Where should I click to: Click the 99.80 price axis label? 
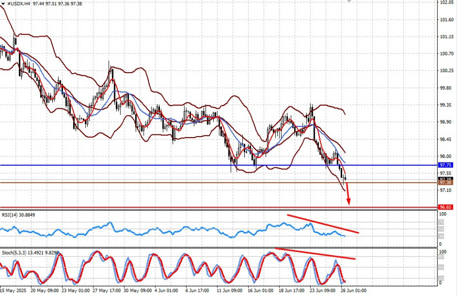click(x=446, y=88)
